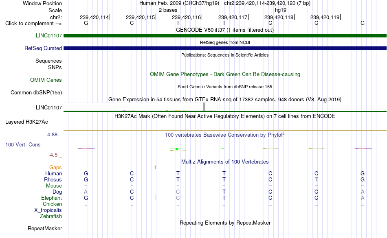387x238 pixels.
Task: Click the Common dbSNP(155) side label
Action: point(36,93)
